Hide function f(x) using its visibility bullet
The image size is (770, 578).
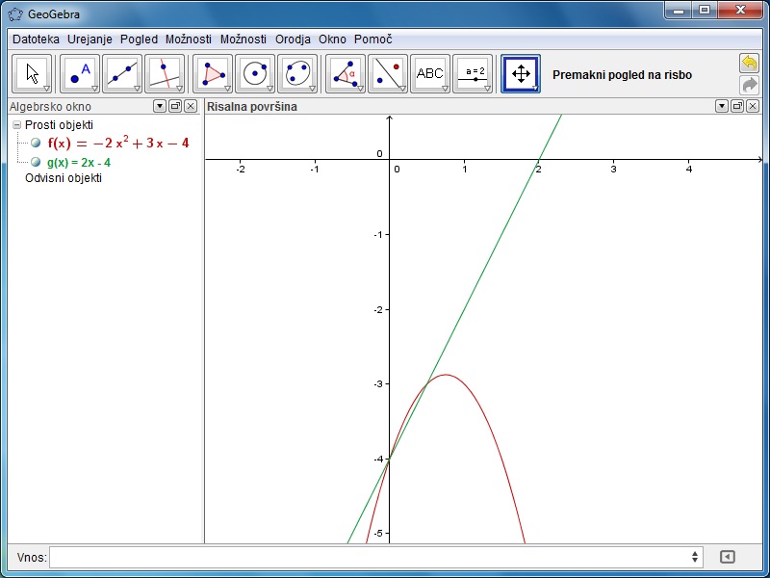36,143
